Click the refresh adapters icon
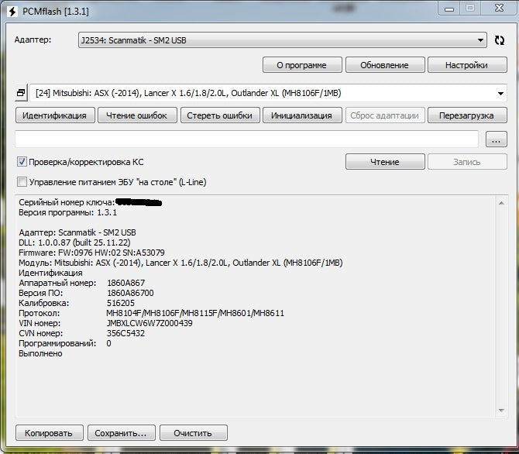The image size is (519, 454). (x=499, y=40)
